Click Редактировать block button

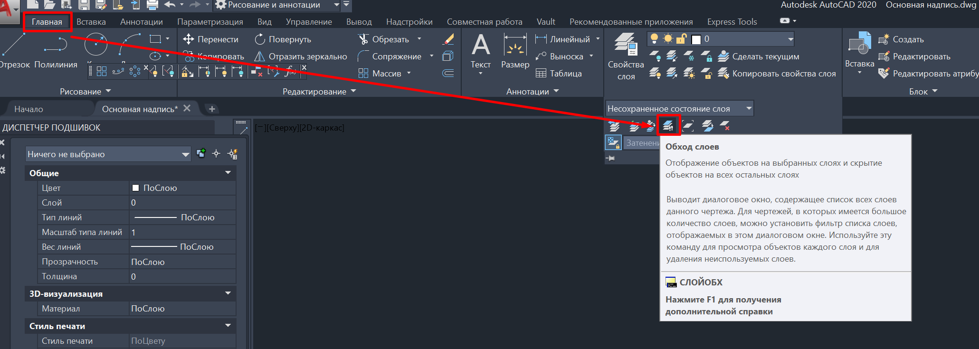pos(914,57)
